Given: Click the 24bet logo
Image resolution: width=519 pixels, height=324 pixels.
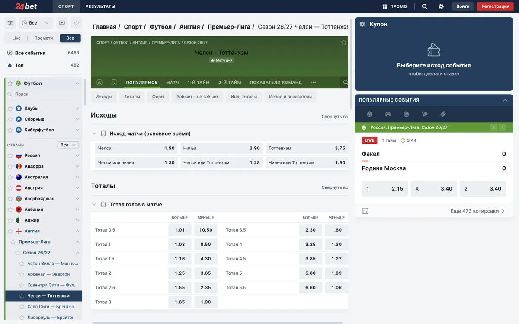Looking at the screenshot, I should pos(26,6).
